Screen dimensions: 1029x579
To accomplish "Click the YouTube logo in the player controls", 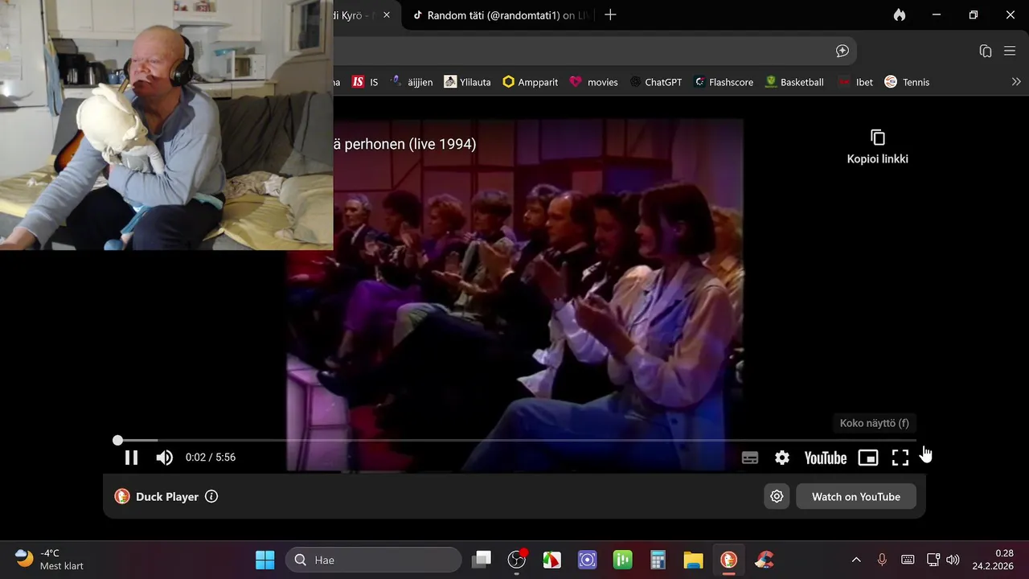I will point(826,458).
